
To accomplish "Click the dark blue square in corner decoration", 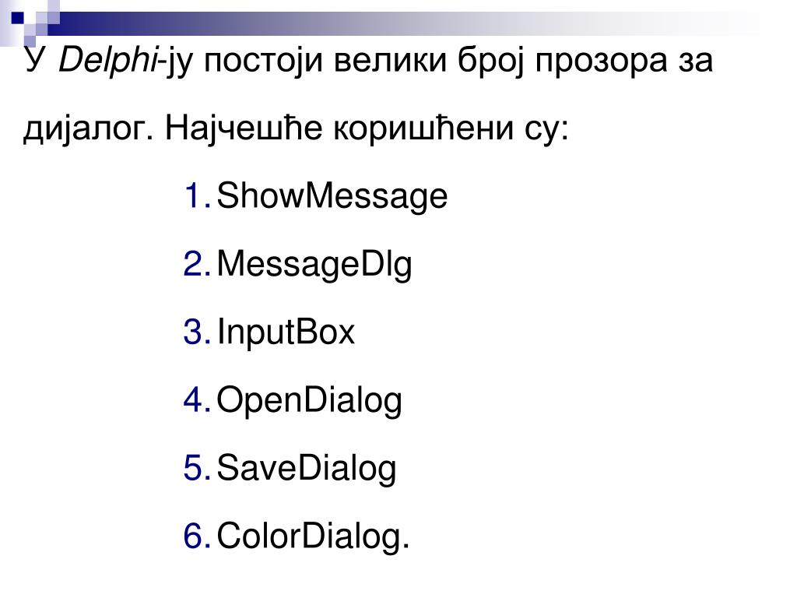I will [x=17, y=19].
